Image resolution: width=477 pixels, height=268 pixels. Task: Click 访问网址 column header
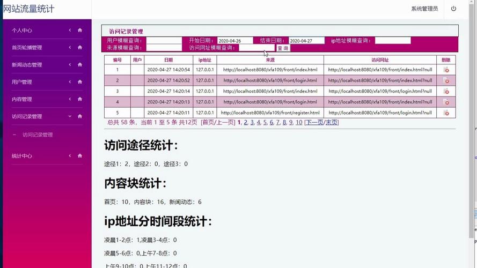pos(380,60)
